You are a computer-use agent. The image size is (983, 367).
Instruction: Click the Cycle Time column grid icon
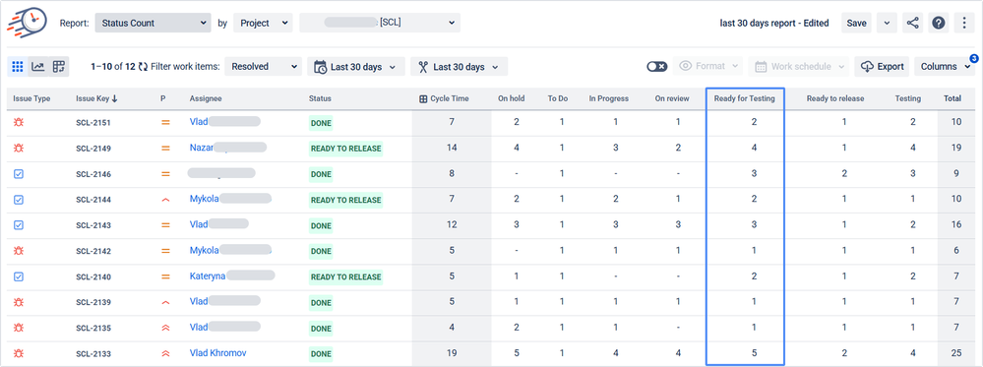click(x=423, y=98)
